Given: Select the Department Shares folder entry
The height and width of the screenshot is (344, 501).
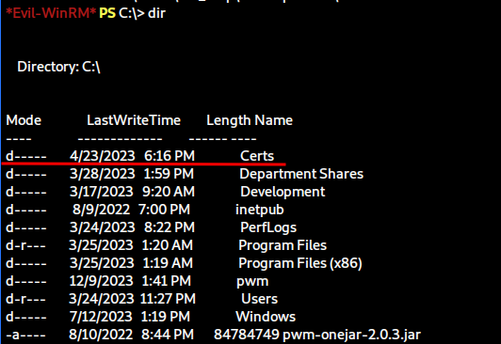Looking at the screenshot, I should (301, 174).
